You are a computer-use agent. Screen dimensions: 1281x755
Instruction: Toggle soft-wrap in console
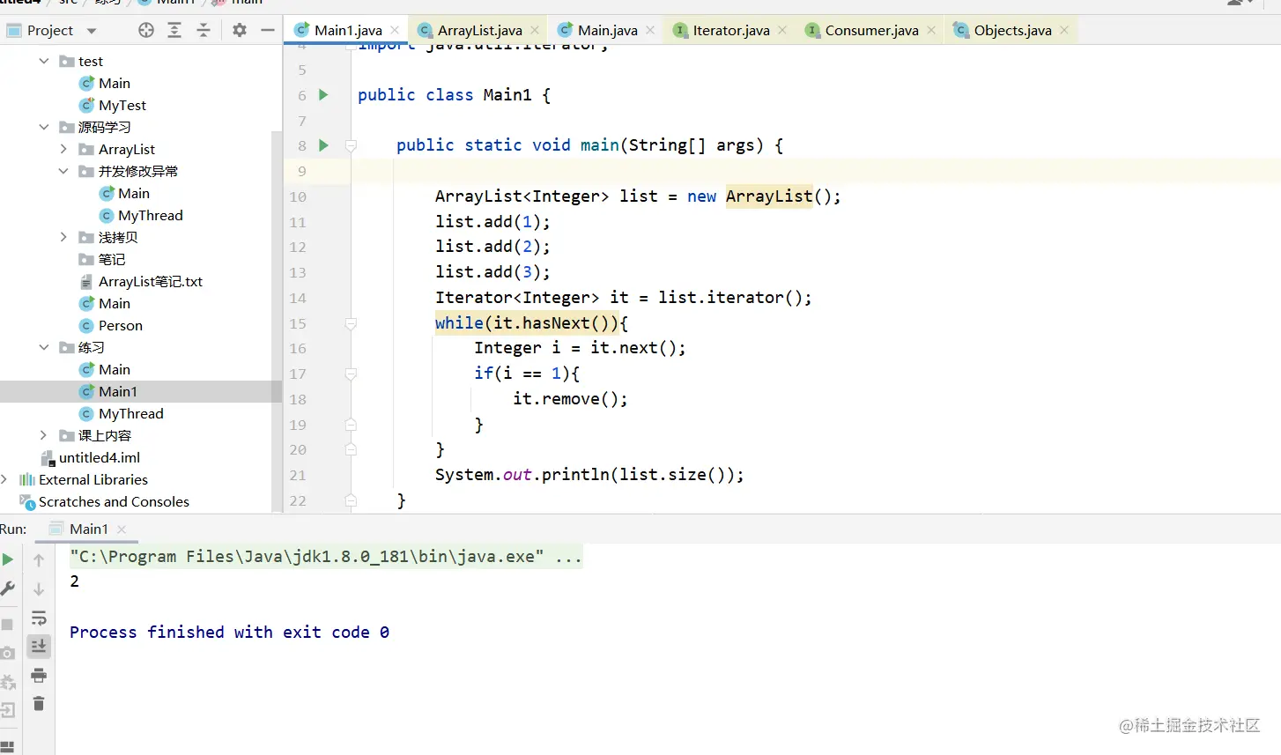point(39,618)
